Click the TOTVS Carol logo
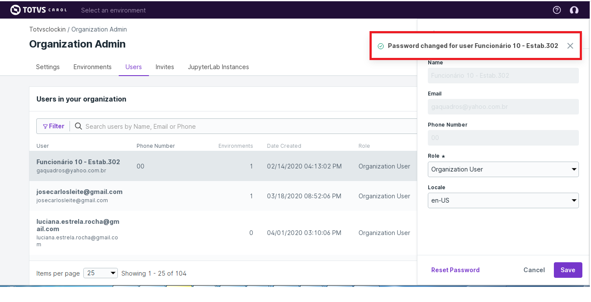Viewport: 591px width, 302px height. click(x=38, y=10)
